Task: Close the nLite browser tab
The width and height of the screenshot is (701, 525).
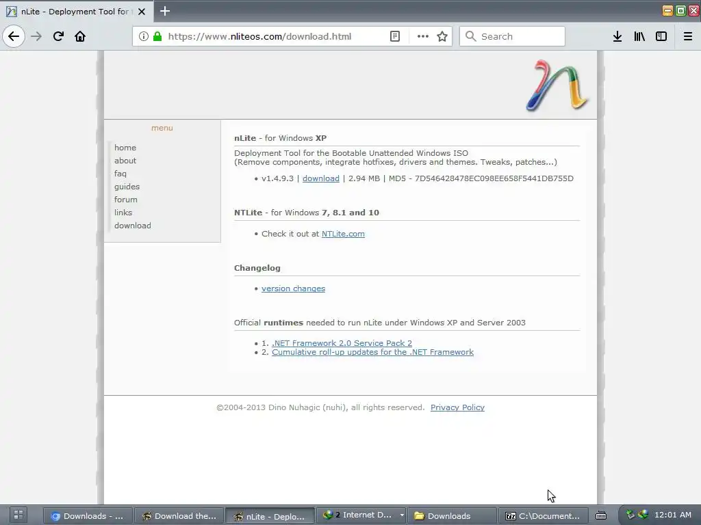Action: point(142,12)
